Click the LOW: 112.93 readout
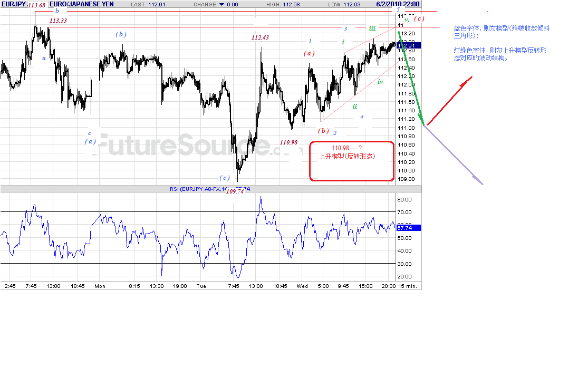Viewport: 578px width, 377px height. click(x=344, y=4)
